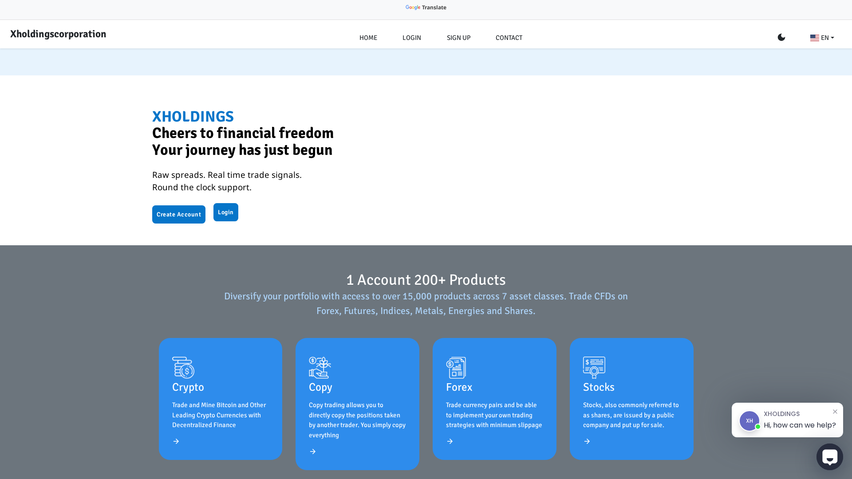Select the HOME menu item
This screenshot has height=479, width=852.
(x=368, y=38)
